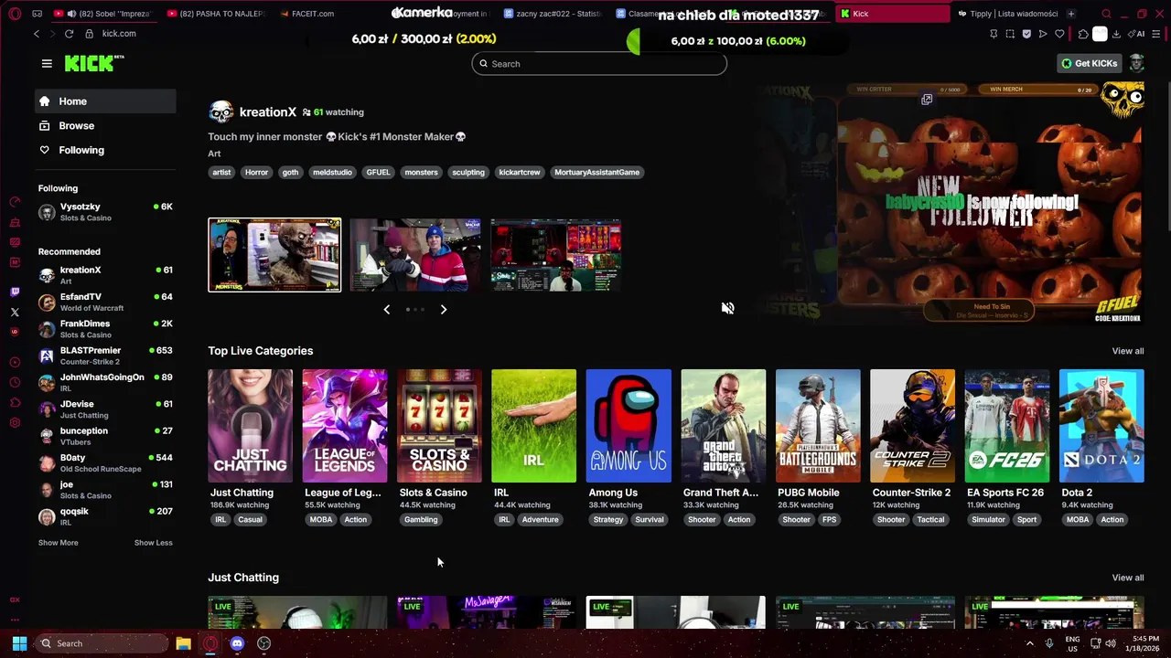1171x658 pixels.
Task: Open the Kick hamburger sidebar menu
Action: (x=47, y=63)
